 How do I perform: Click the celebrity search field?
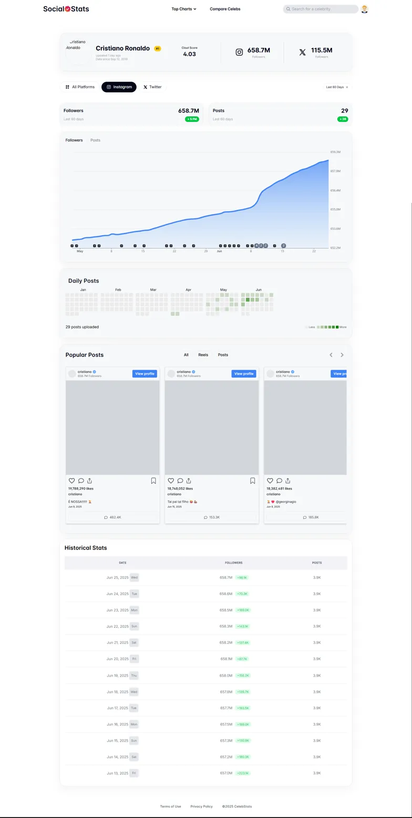pos(321,9)
